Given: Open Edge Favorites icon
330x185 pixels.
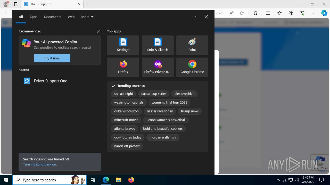Looking at the screenshot, I should (279, 13).
